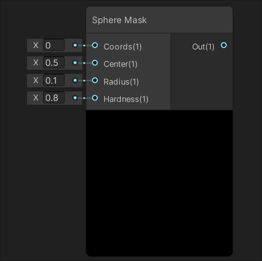Click the X label of the Hardness field
The width and height of the screenshot is (262, 261).
36,98
